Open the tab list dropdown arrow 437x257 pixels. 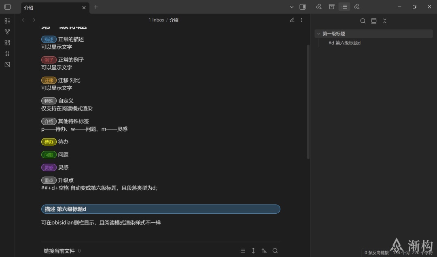(291, 7)
